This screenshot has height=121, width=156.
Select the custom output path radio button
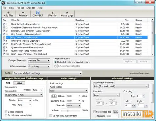pos(55,66)
